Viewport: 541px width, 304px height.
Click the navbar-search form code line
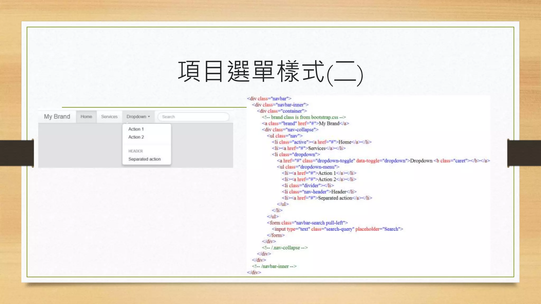point(307,223)
